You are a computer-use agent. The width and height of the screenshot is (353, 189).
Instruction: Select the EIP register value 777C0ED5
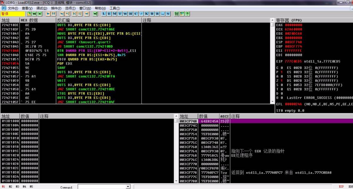293,61
